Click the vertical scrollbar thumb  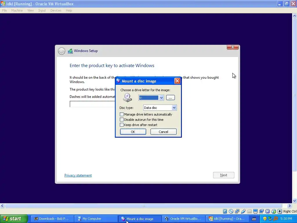295,95
